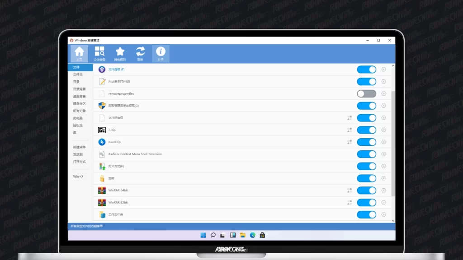Click the 刷新 refresh icon in the toolbar
Image resolution: width=463 pixels, height=260 pixels.
coord(140,52)
